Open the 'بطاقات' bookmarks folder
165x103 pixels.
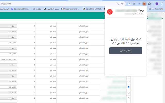point(37,9)
